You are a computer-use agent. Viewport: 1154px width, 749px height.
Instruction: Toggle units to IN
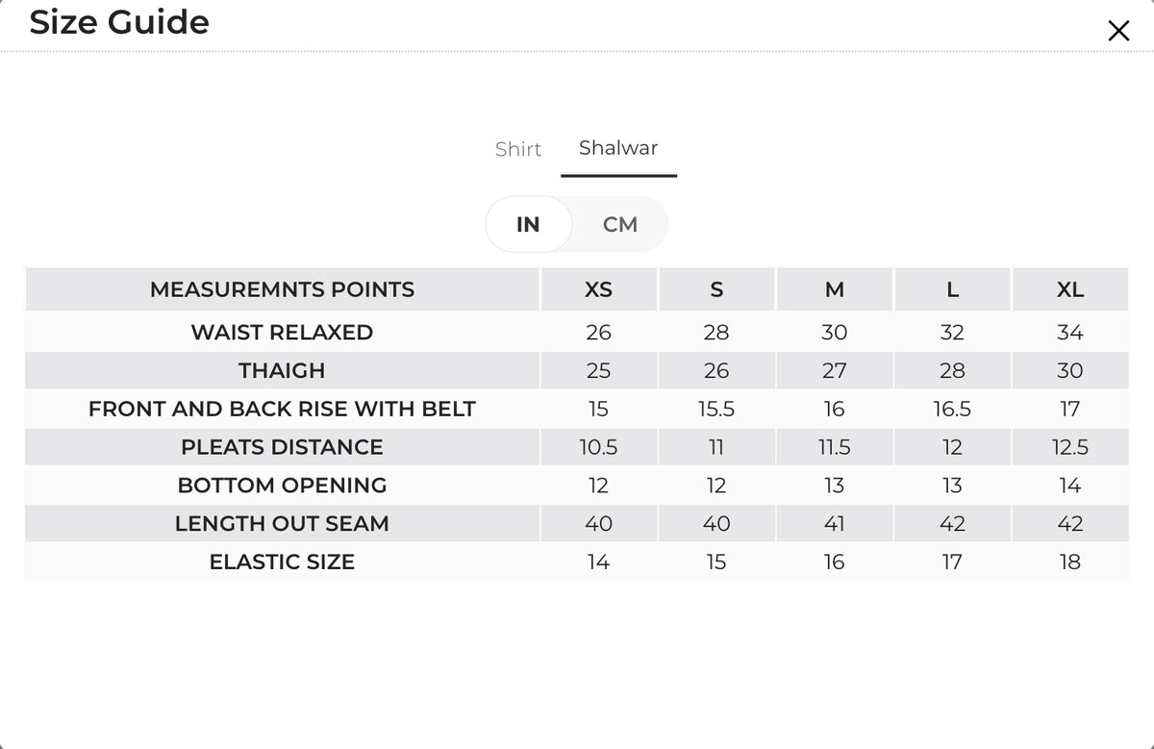[528, 224]
